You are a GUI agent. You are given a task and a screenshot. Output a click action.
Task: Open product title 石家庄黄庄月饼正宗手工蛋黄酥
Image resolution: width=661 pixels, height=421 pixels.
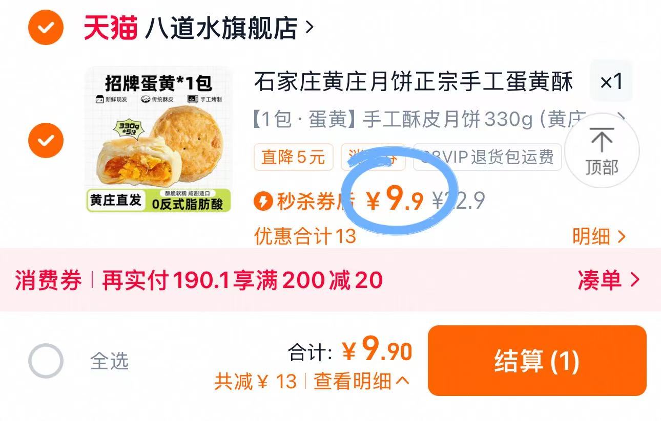pos(414,82)
